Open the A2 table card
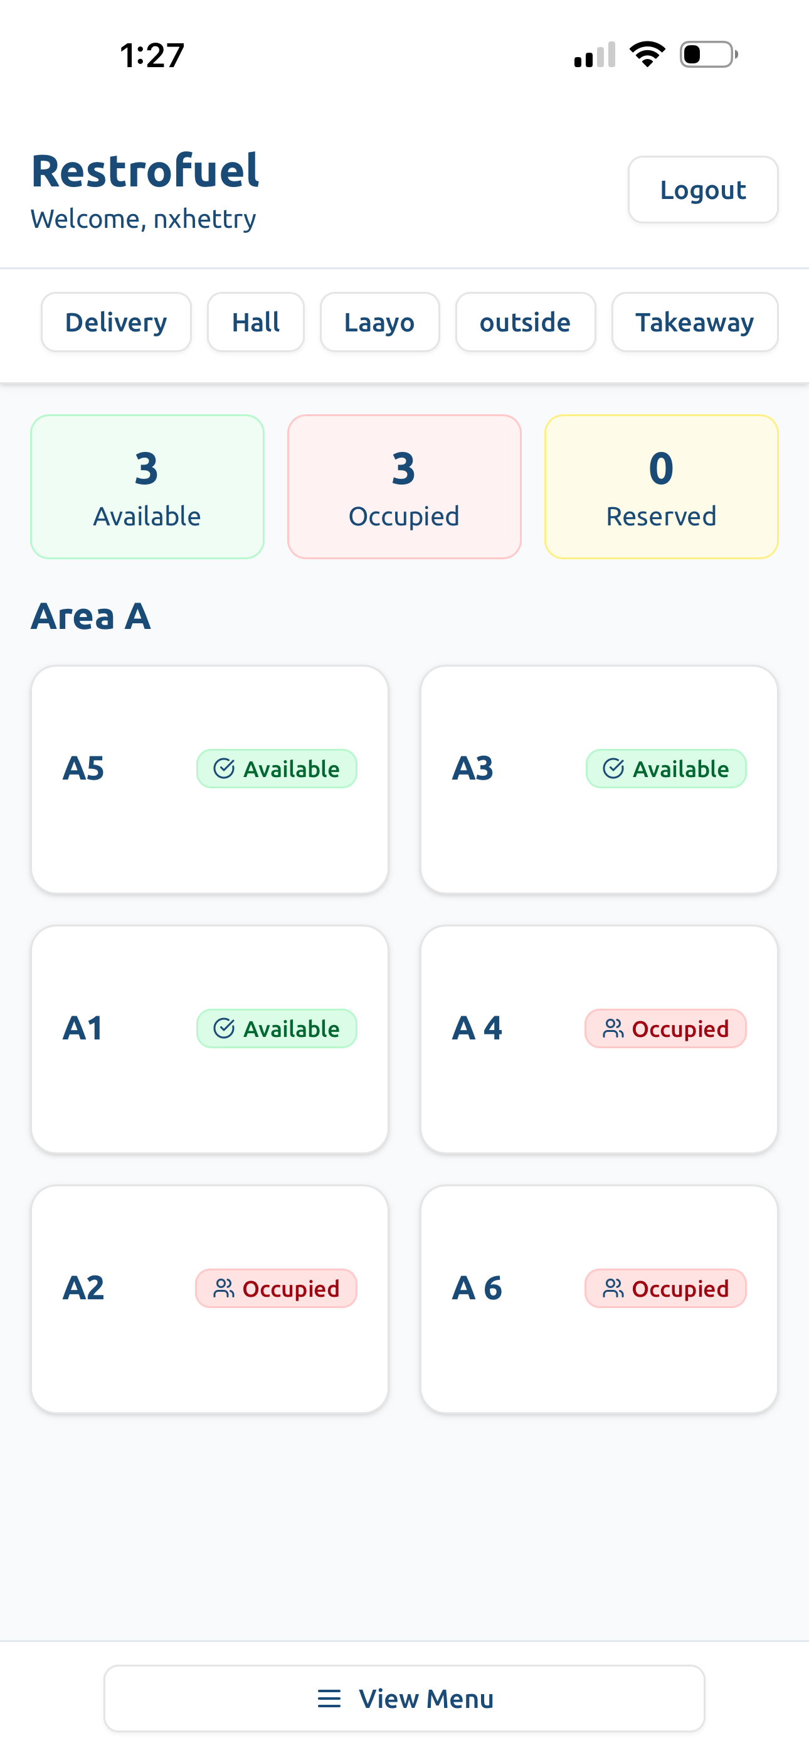Image resolution: width=809 pixels, height=1755 pixels. (209, 1299)
